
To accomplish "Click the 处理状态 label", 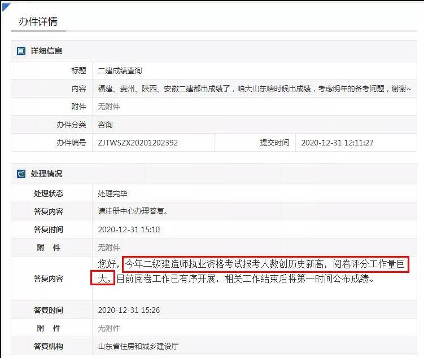I will [49, 193].
